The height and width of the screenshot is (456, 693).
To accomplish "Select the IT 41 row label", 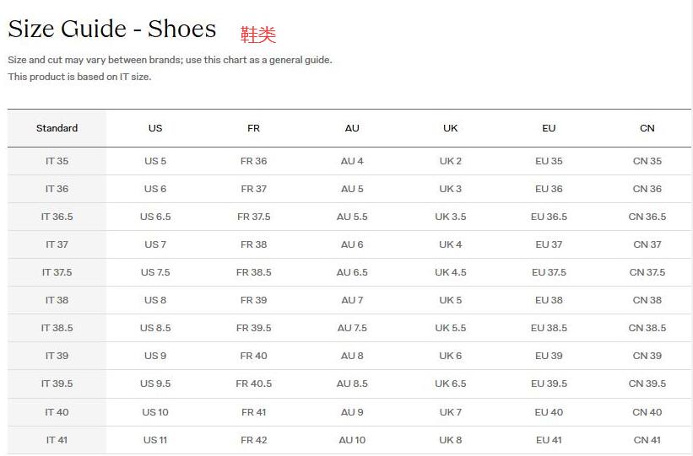I will [x=57, y=440].
